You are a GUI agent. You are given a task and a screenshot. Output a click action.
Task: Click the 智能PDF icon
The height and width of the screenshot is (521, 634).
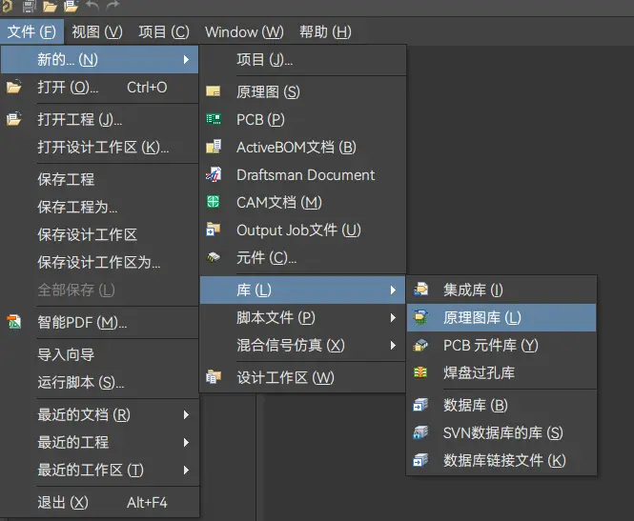coord(14,323)
